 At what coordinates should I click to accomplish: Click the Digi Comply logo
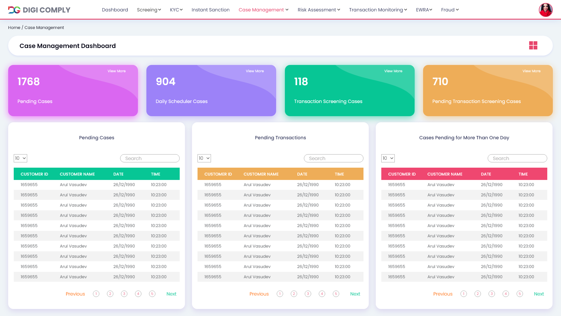(39, 10)
